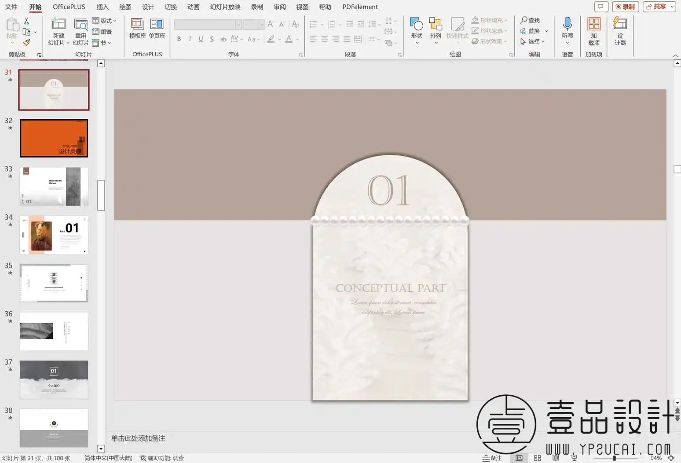Switch to the OfficePLUS tab

click(69, 7)
